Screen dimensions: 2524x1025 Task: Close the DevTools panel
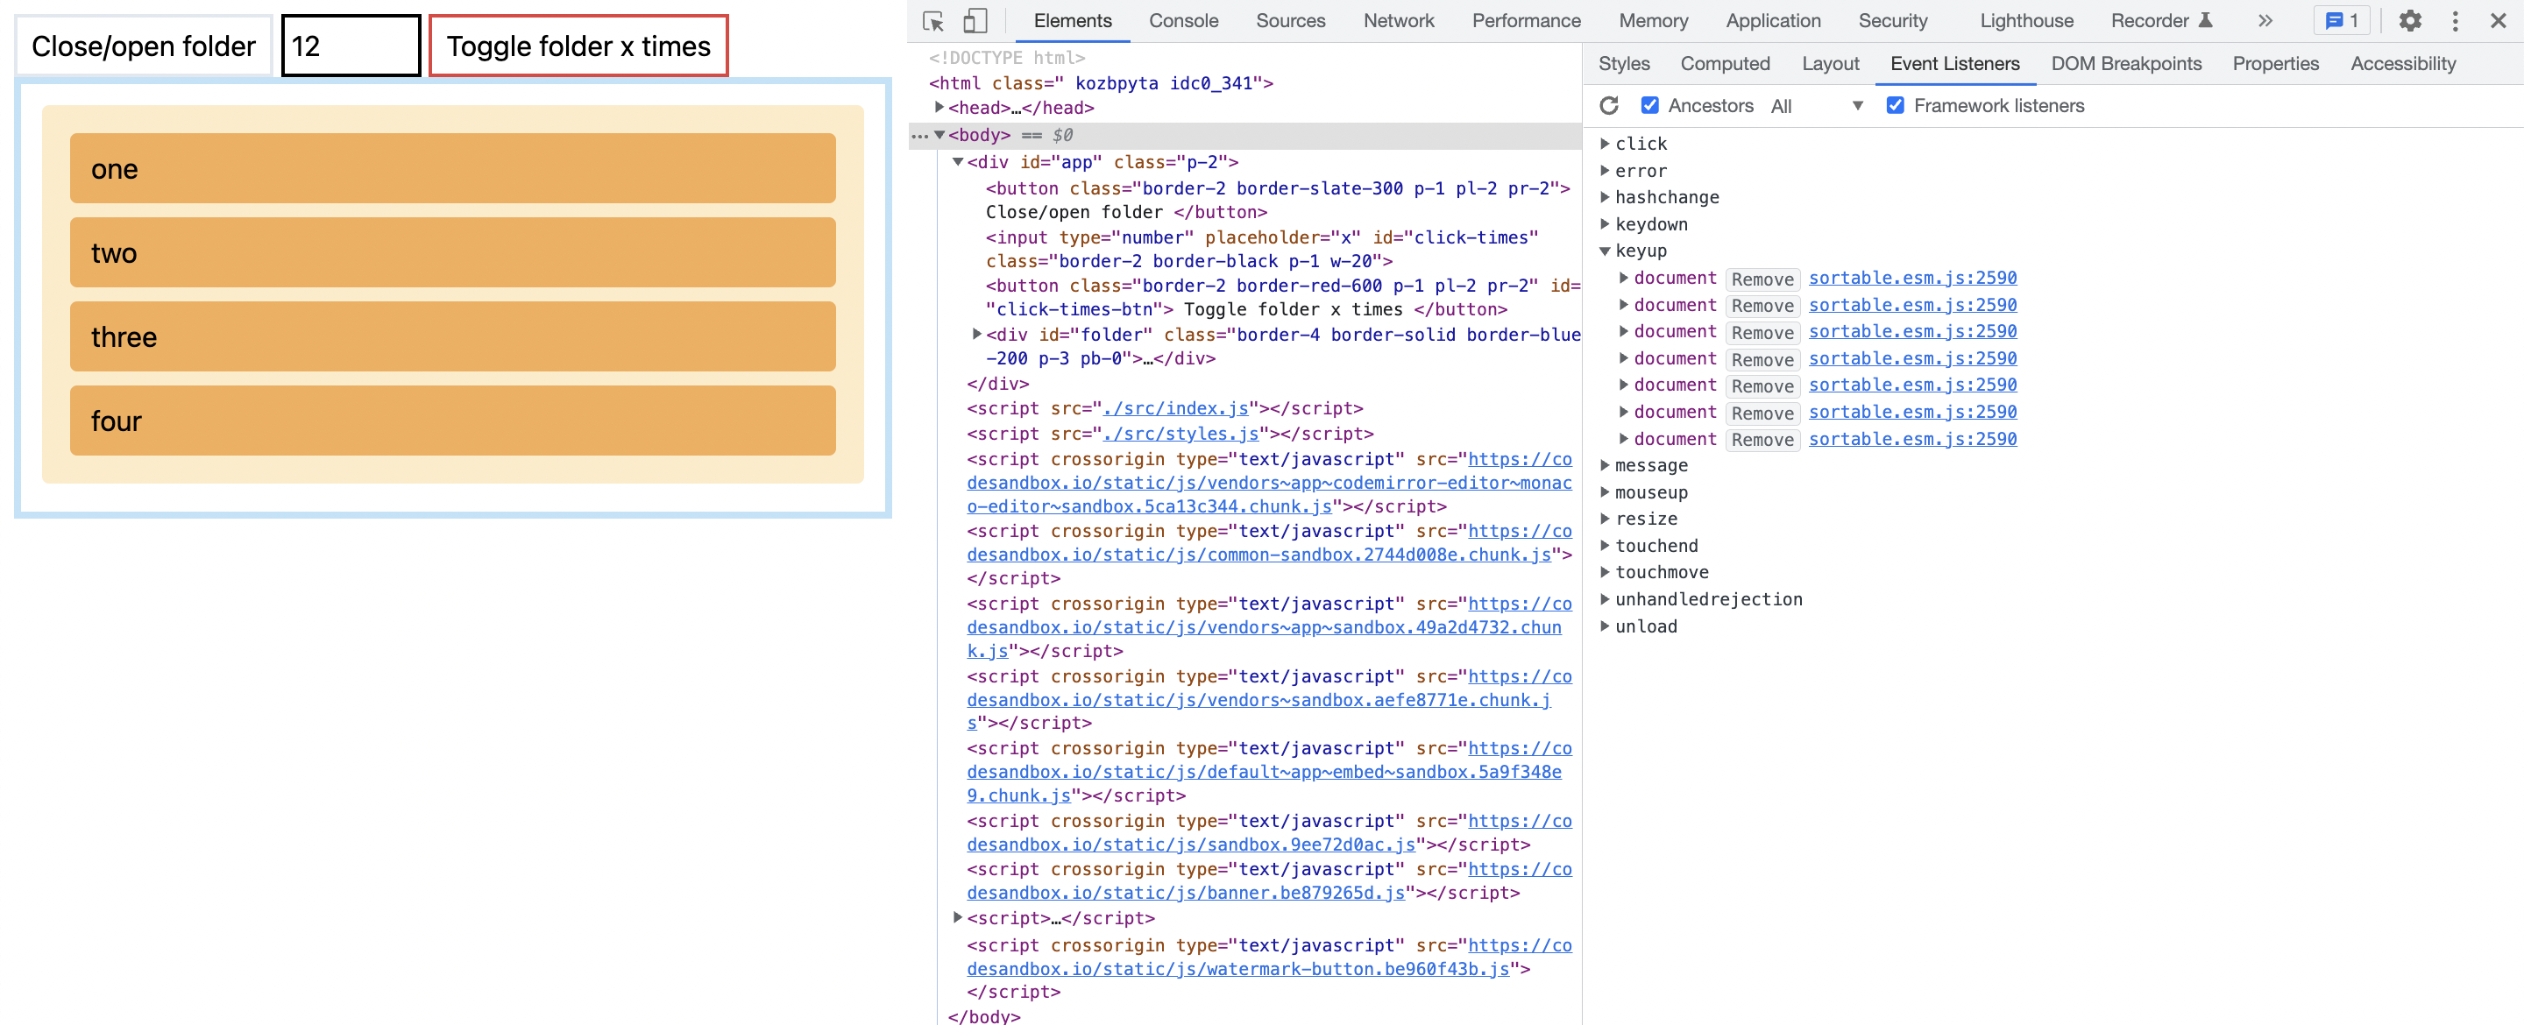(x=2498, y=20)
